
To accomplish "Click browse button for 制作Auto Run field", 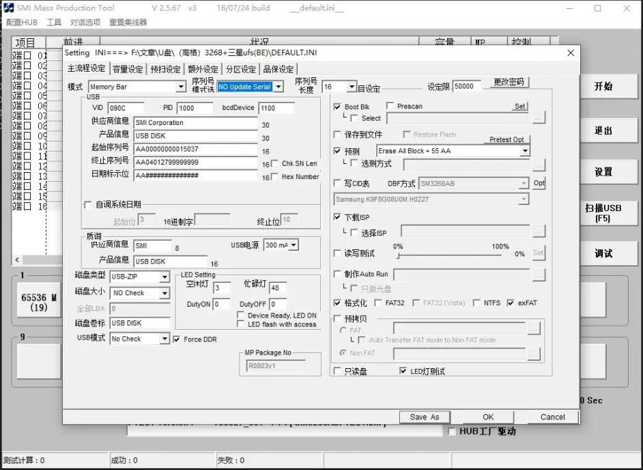I will tap(539, 275).
